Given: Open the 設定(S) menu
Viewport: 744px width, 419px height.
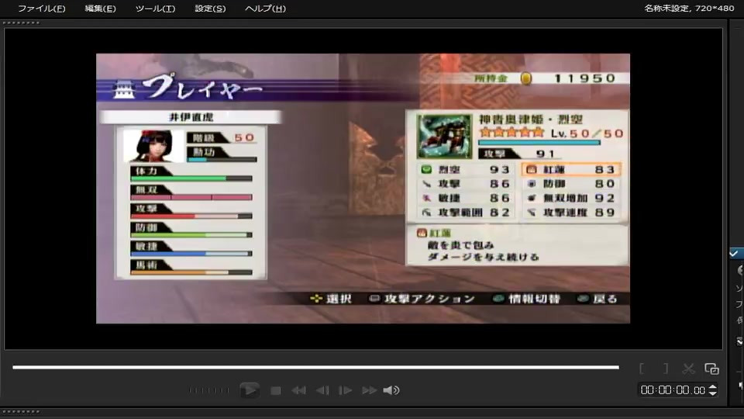Looking at the screenshot, I should (210, 9).
